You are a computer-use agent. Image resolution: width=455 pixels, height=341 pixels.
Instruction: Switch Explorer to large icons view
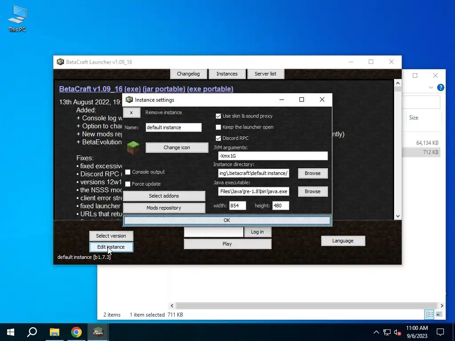coord(439,314)
